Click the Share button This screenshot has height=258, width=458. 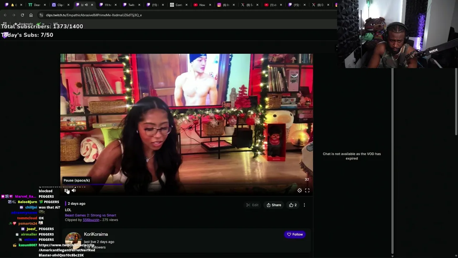click(x=274, y=205)
